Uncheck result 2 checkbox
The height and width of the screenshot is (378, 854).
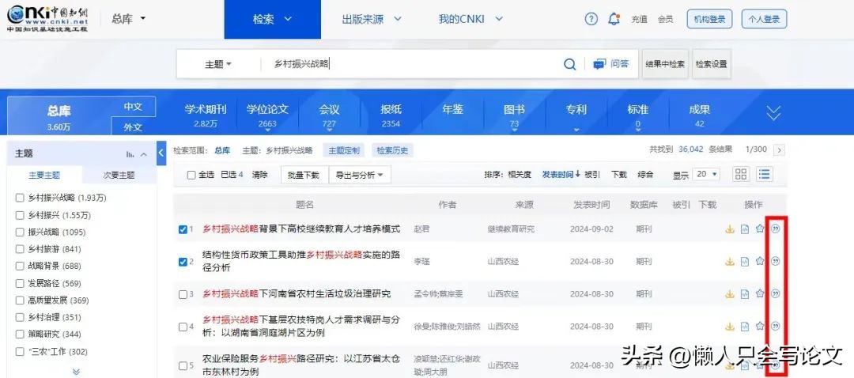click(183, 262)
